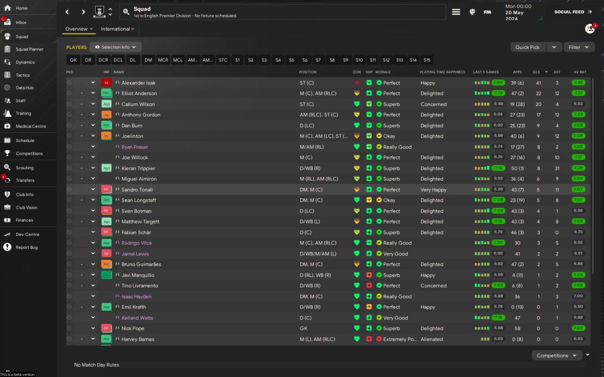This screenshot has width=604, height=377.
Task: Toggle the pick circle for Elliot Anderson
Action: 69,93
